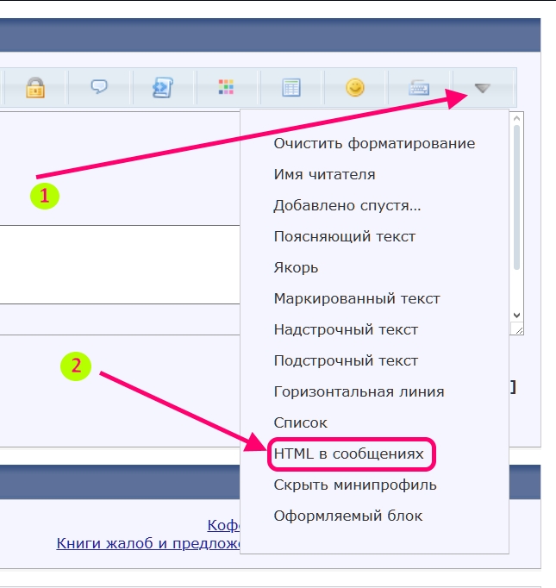Click the textarea resize corner handle
556x588 pixels.
click(519, 330)
